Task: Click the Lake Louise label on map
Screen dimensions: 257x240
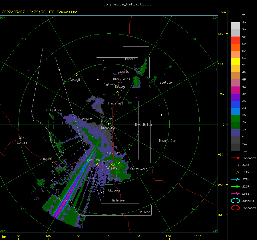Action: pos(22,140)
